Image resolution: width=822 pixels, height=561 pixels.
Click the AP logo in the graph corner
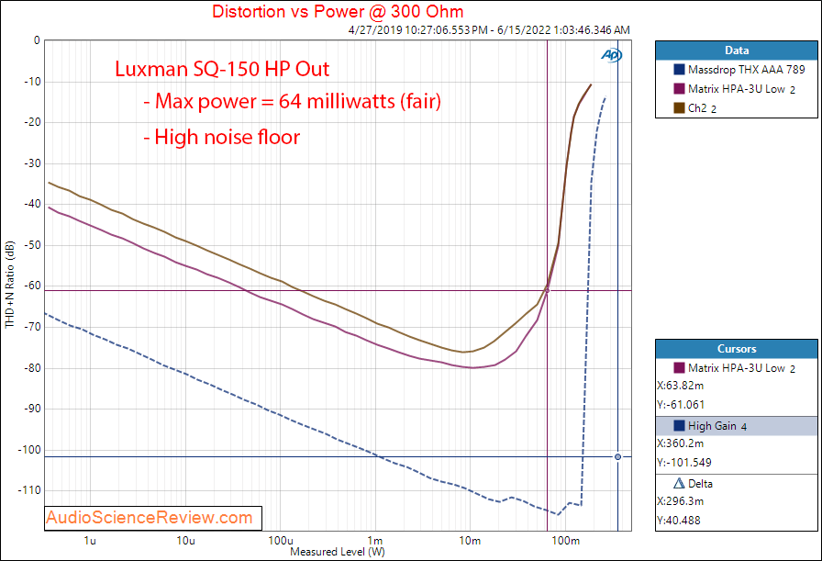[611, 54]
